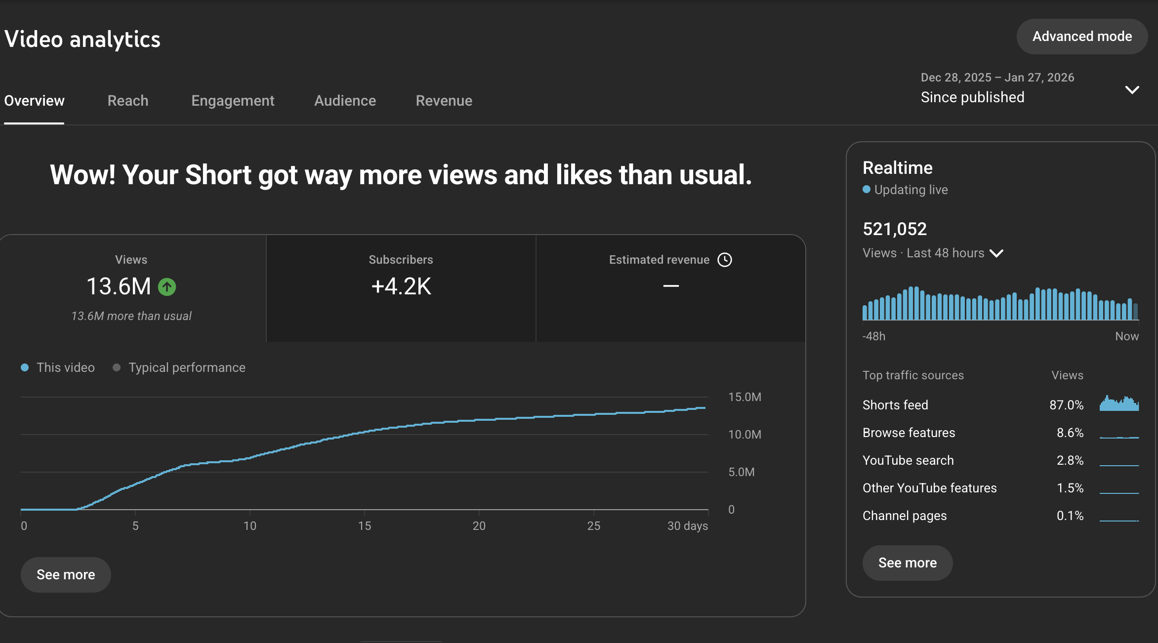Image resolution: width=1158 pixels, height=643 pixels.
Task: Click the blue Updating live dot
Action: [867, 189]
